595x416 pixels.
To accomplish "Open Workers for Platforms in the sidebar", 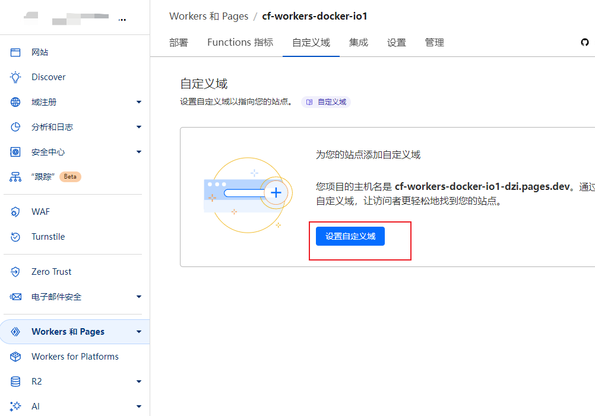I will [x=75, y=357].
